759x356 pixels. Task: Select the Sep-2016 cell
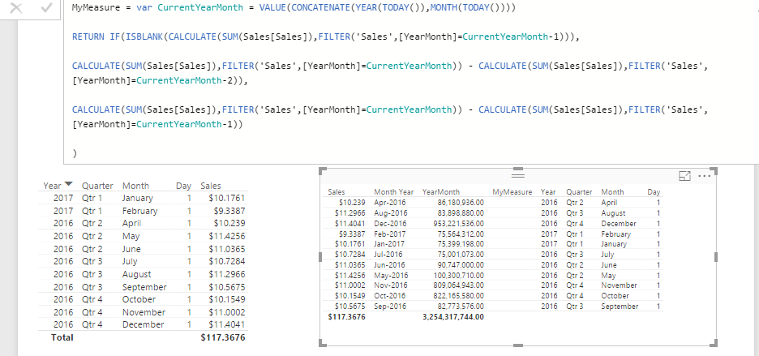(390, 306)
